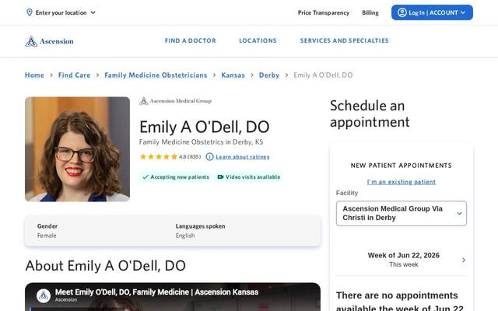Open the Derby breadcrumb
Viewport: 498px width, 311px height.
(x=269, y=75)
